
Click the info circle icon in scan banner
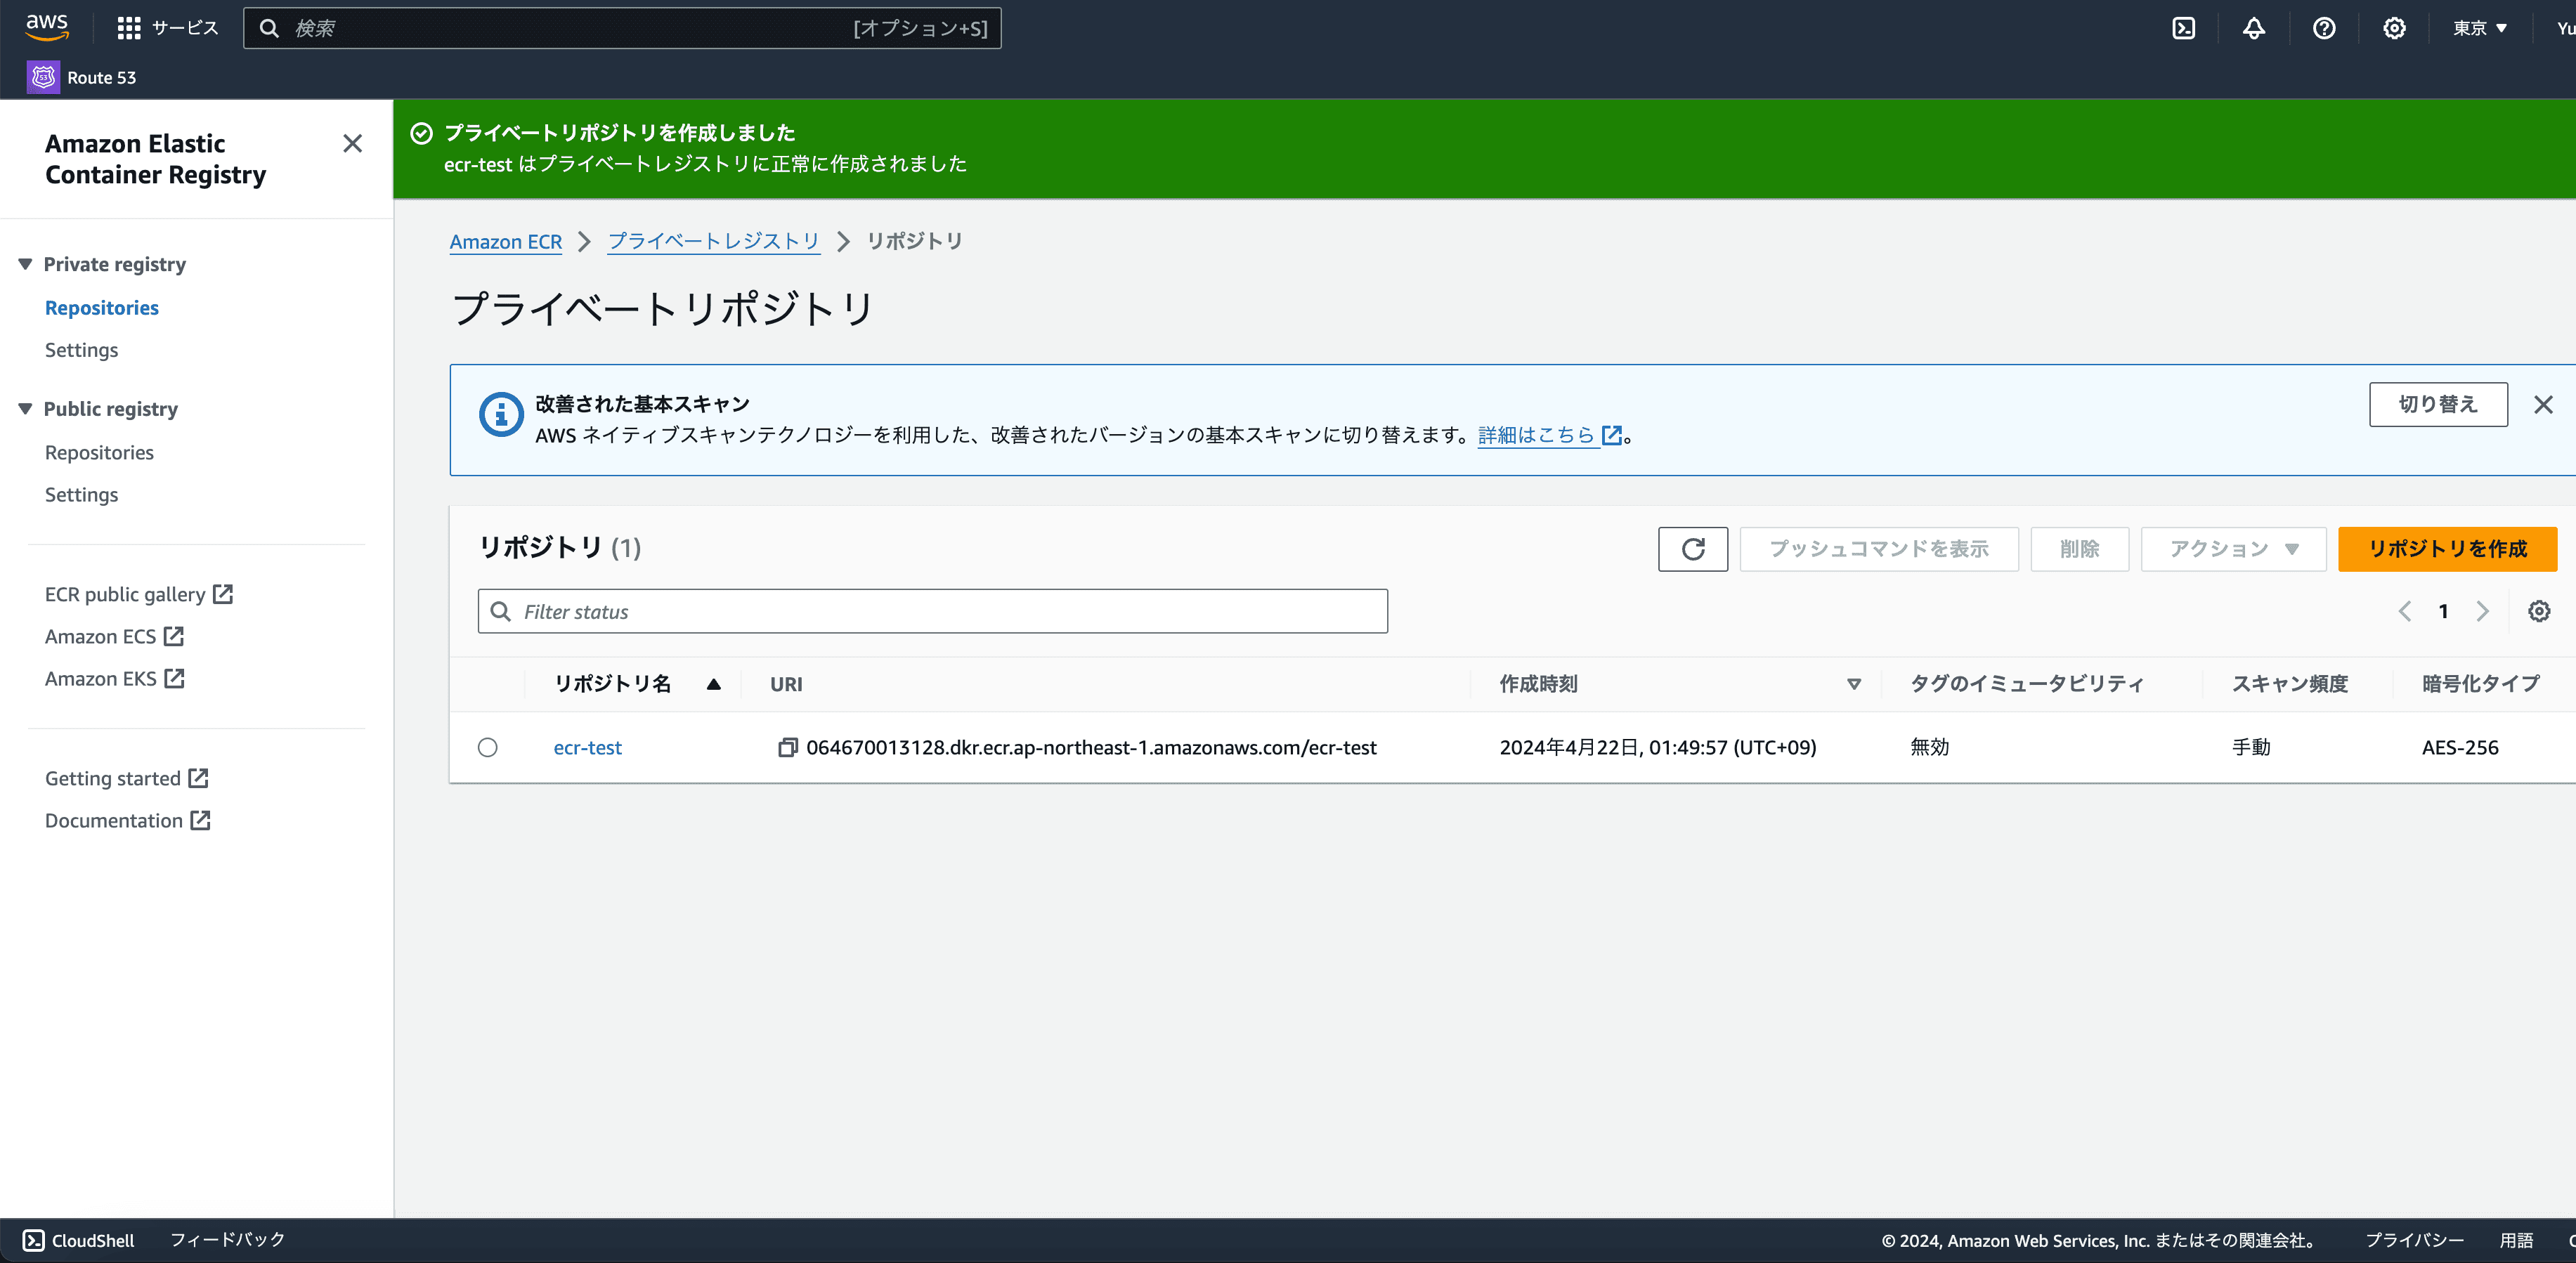click(501, 414)
